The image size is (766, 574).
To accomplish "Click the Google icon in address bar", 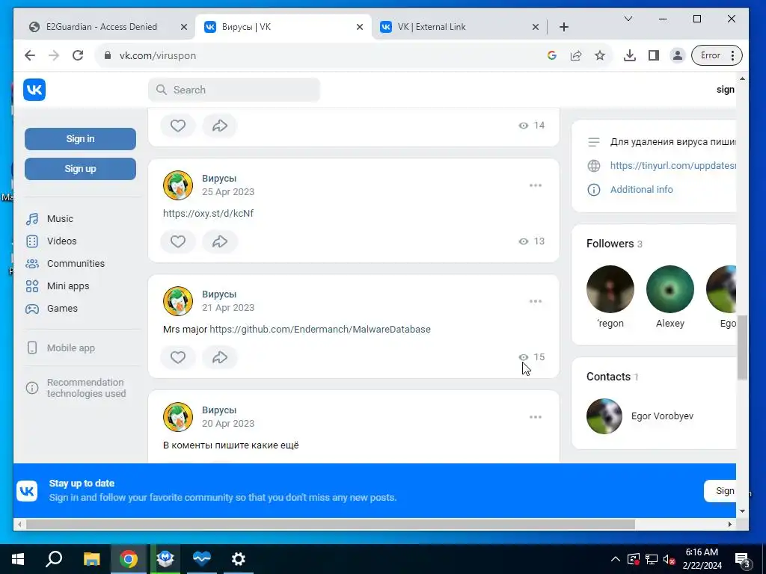I will coord(552,55).
